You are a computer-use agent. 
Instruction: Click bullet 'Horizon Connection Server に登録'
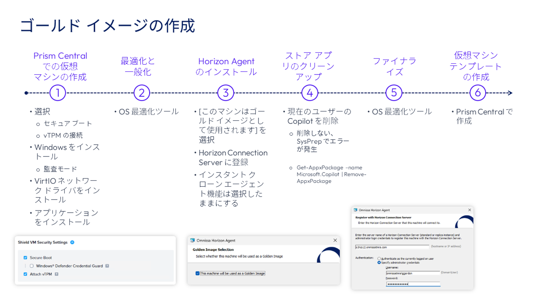233,157
